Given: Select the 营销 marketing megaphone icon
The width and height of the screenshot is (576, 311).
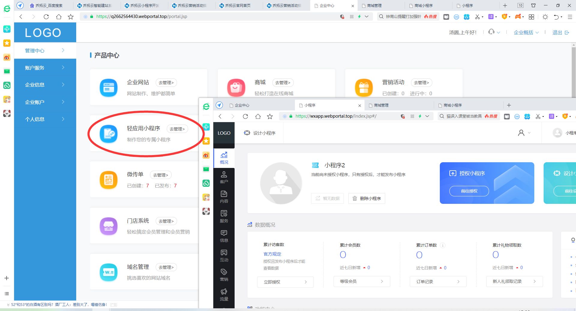Looking at the screenshot, I should pos(224,275).
